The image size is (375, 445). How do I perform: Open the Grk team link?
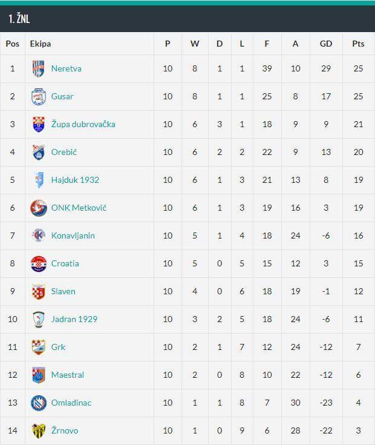[58, 347]
